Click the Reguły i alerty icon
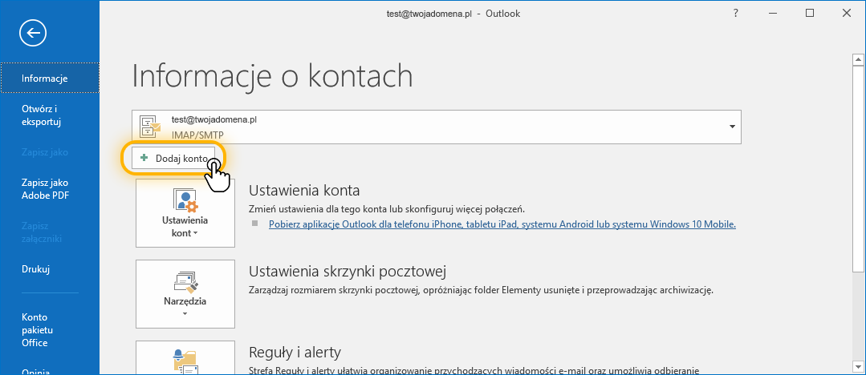Screen dimensions: 866x375 click(185, 360)
